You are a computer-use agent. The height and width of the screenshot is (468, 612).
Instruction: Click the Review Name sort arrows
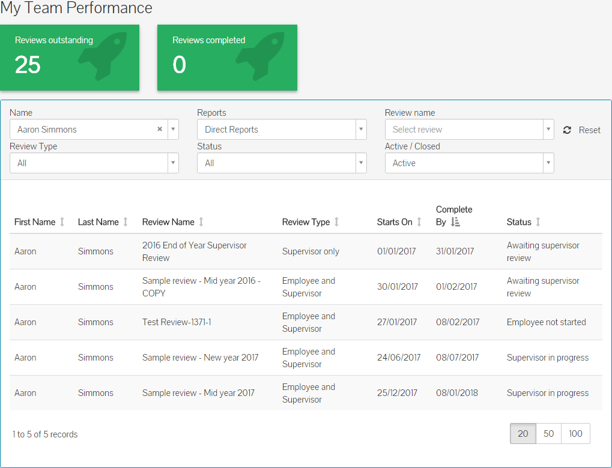point(201,222)
